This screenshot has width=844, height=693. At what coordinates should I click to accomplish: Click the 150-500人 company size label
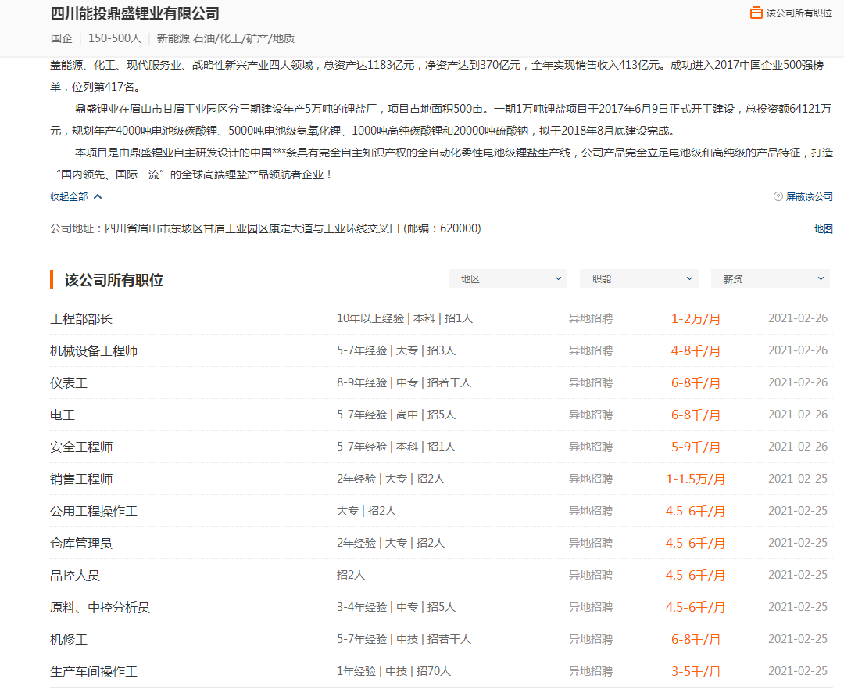click(x=115, y=38)
